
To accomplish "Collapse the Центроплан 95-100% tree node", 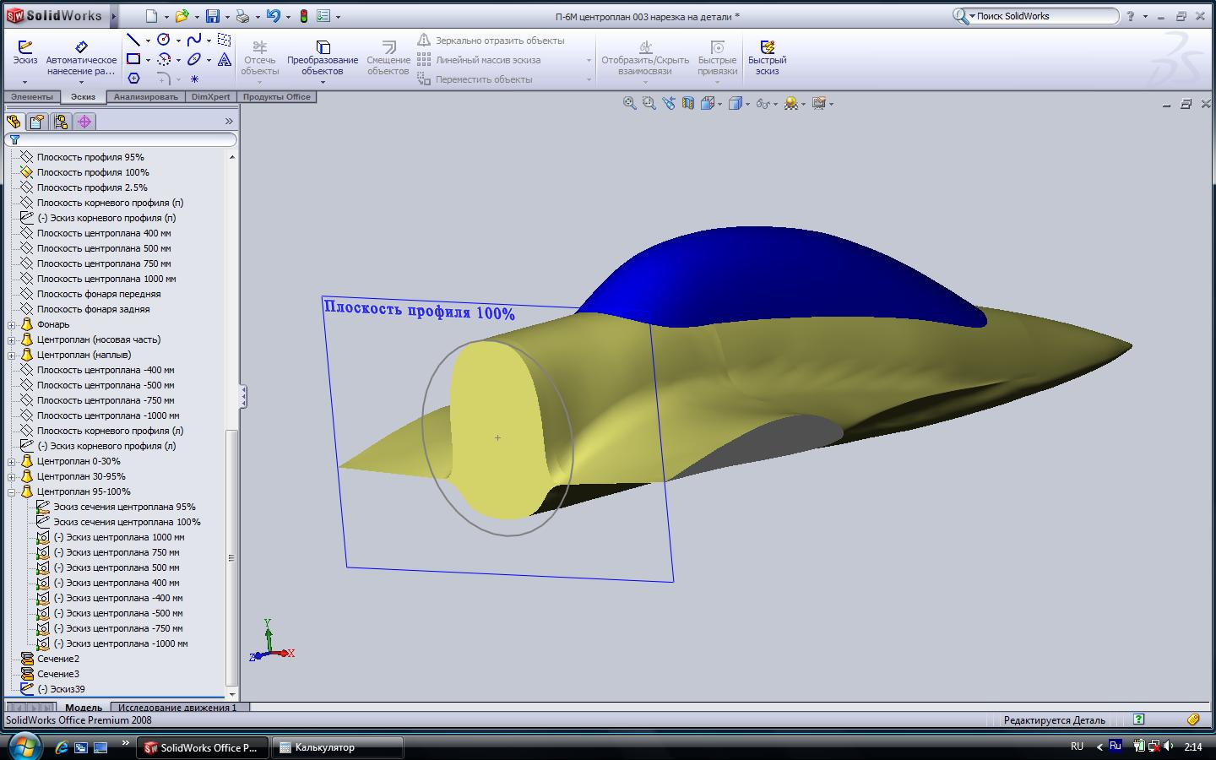I will [12, 491].
